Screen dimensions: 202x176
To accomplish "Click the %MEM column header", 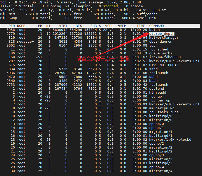I will pyautogui.click(x=122, y=26).
